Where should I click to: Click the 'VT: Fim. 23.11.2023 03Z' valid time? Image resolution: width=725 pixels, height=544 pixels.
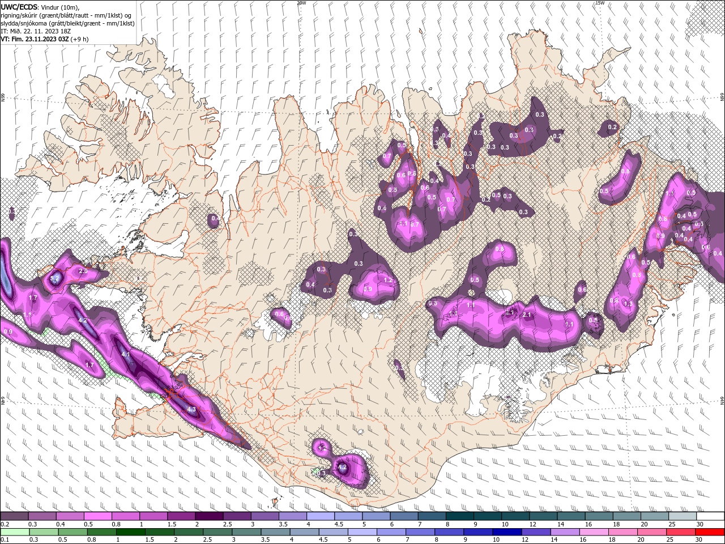coord(35,39)
